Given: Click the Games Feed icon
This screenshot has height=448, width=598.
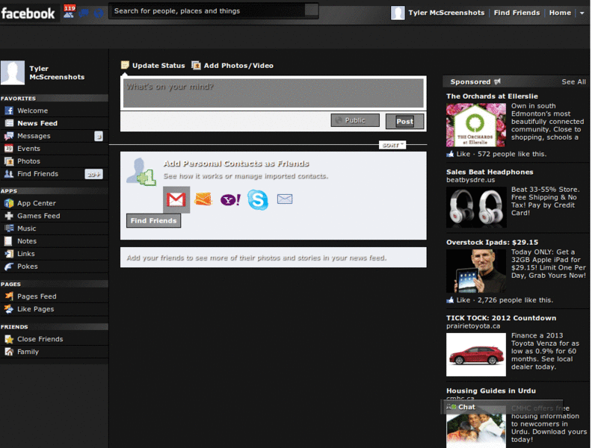Looking at the screenshot, I should [x=9, y=216].
